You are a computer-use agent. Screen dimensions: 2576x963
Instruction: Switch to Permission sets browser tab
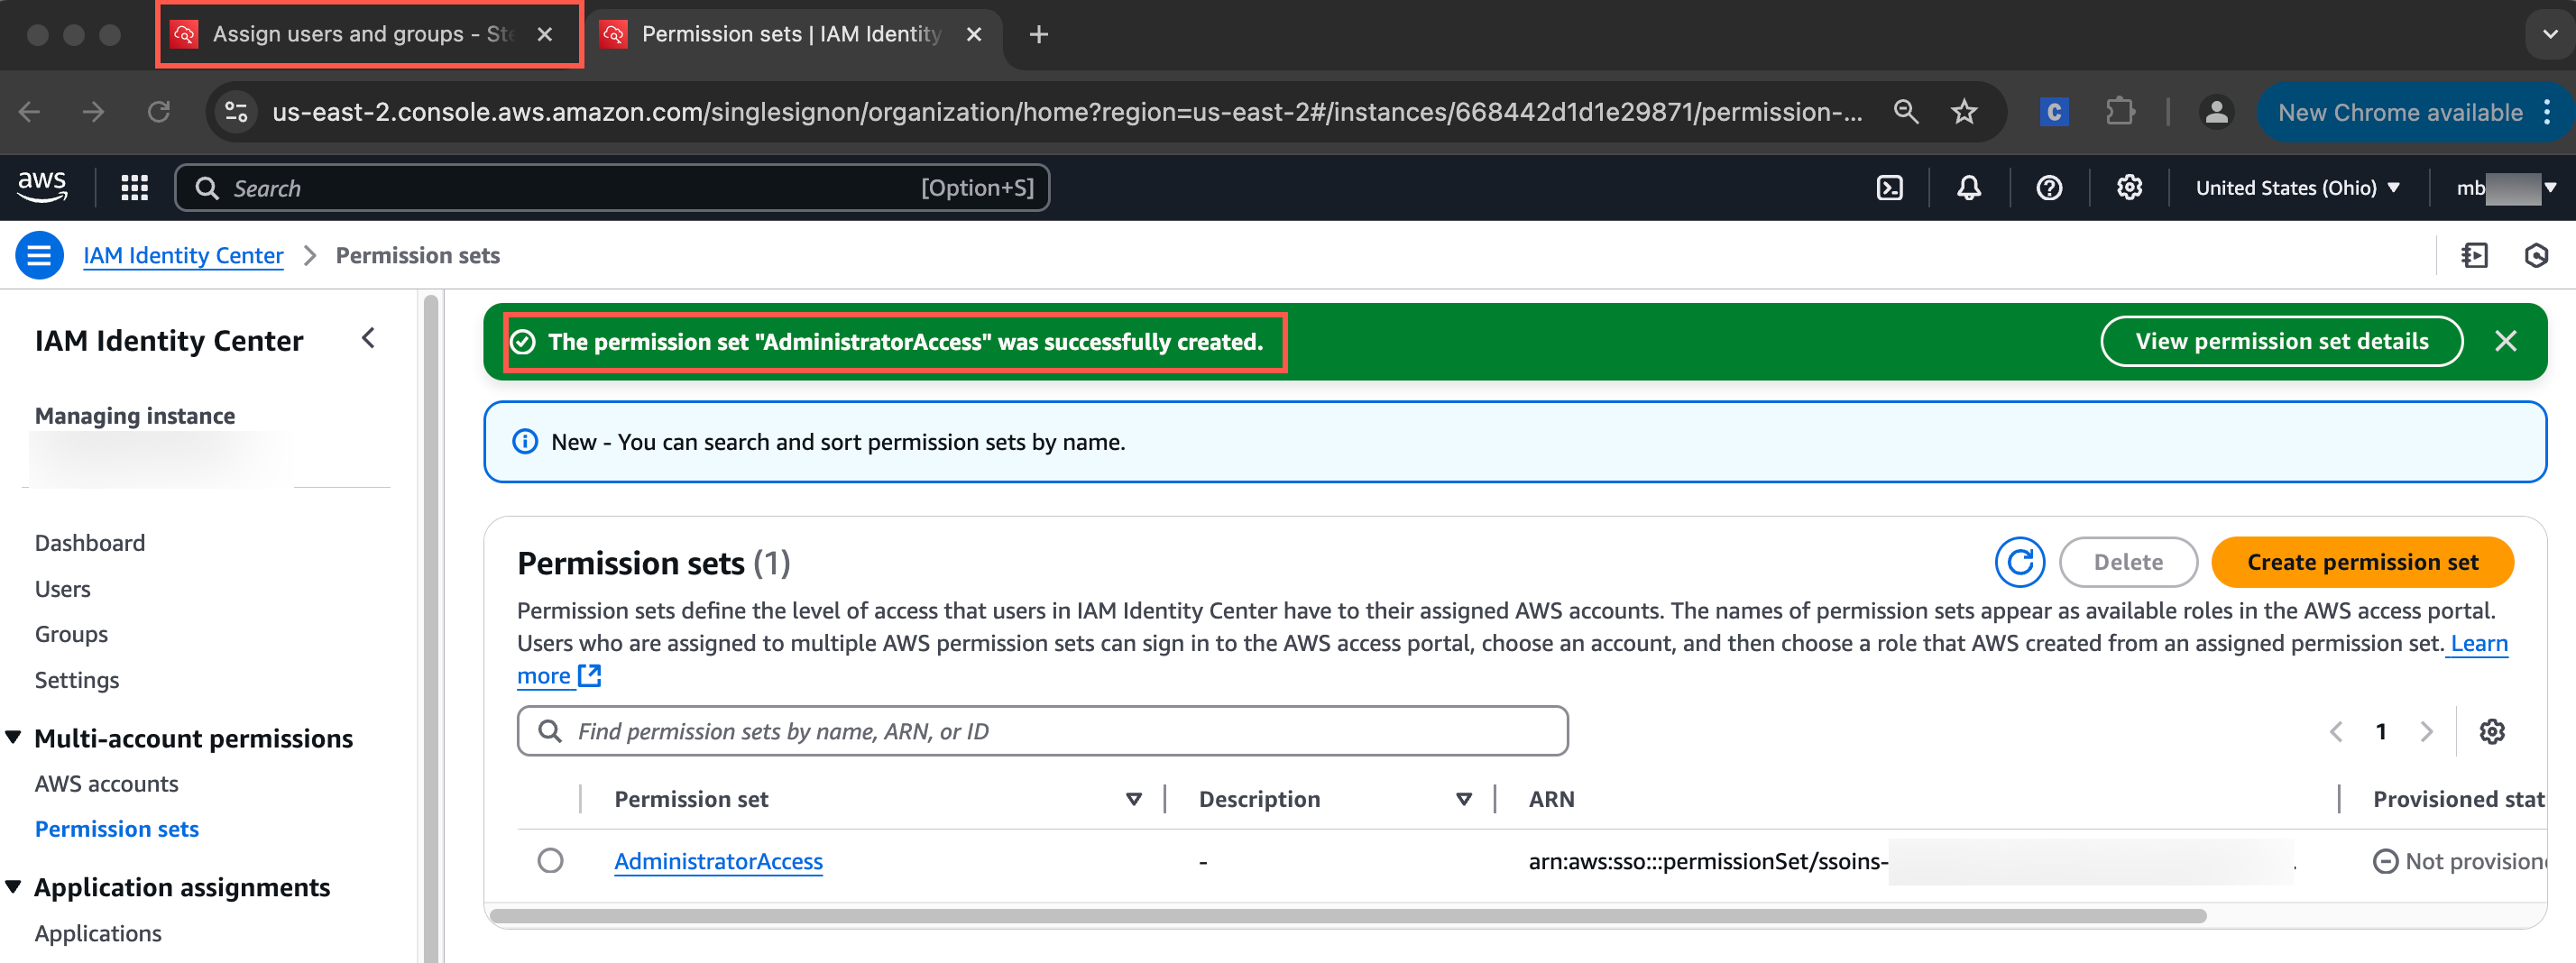[792, 35]
